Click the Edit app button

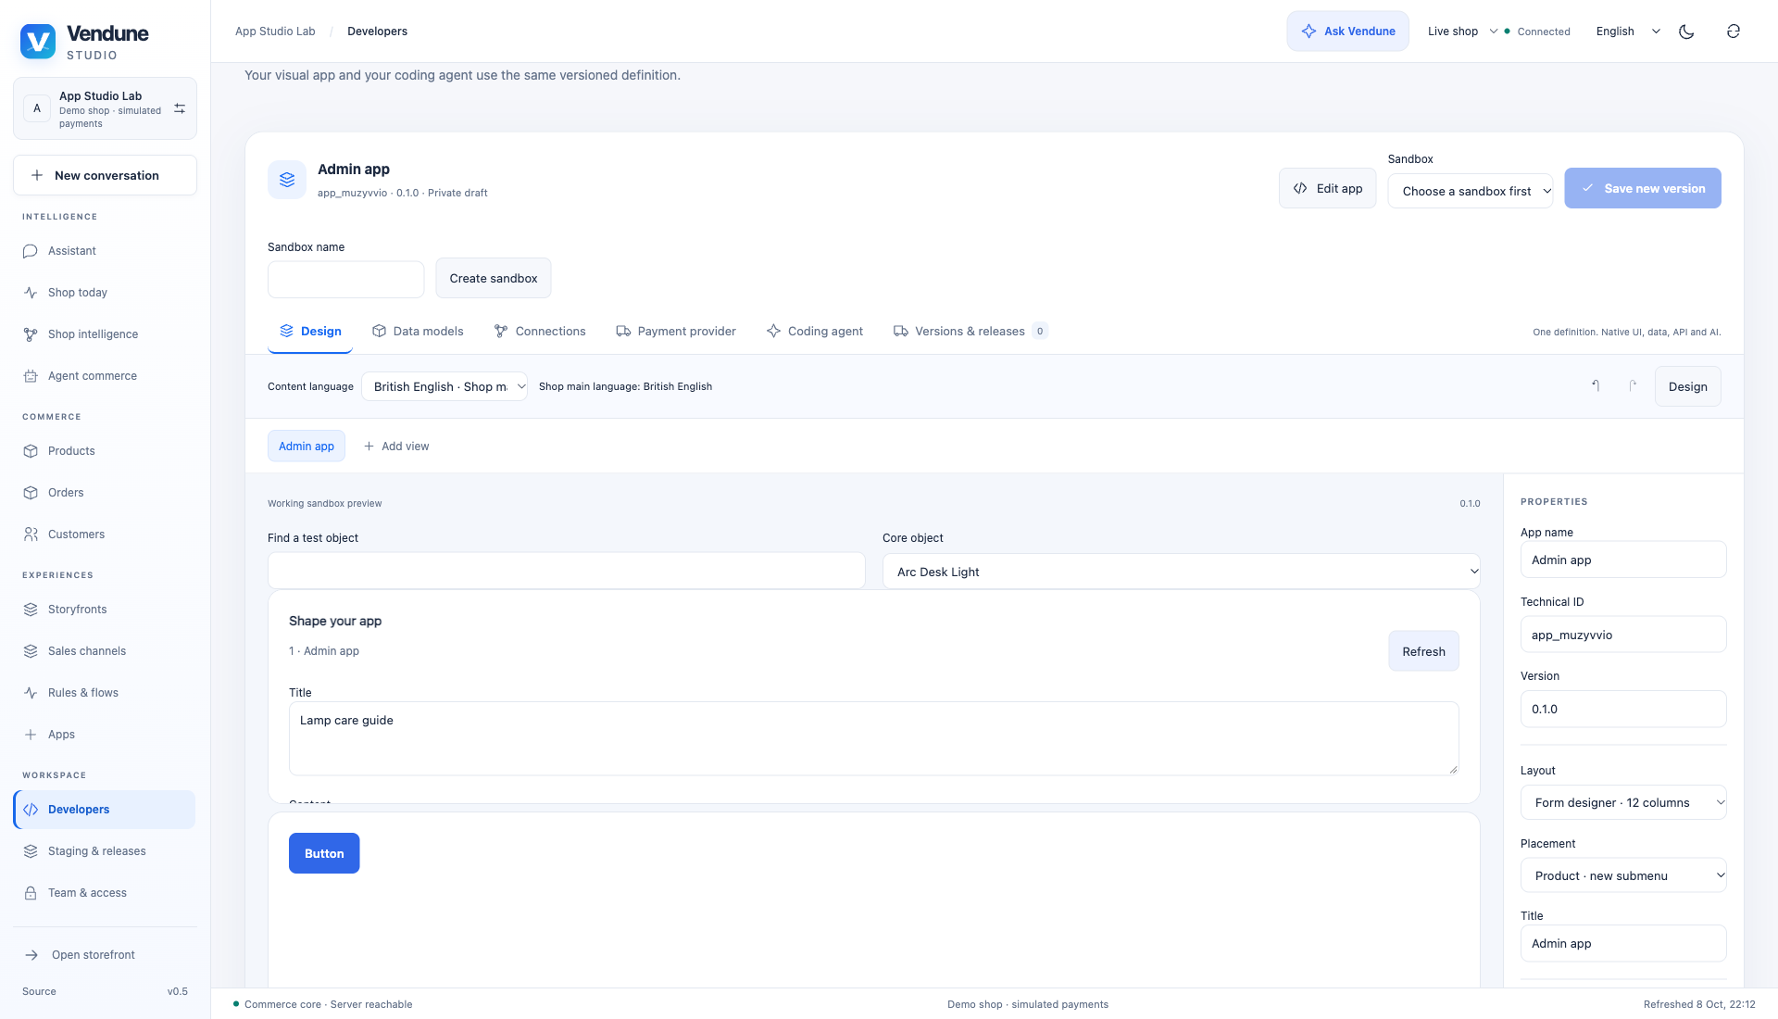pos(1328,188)
